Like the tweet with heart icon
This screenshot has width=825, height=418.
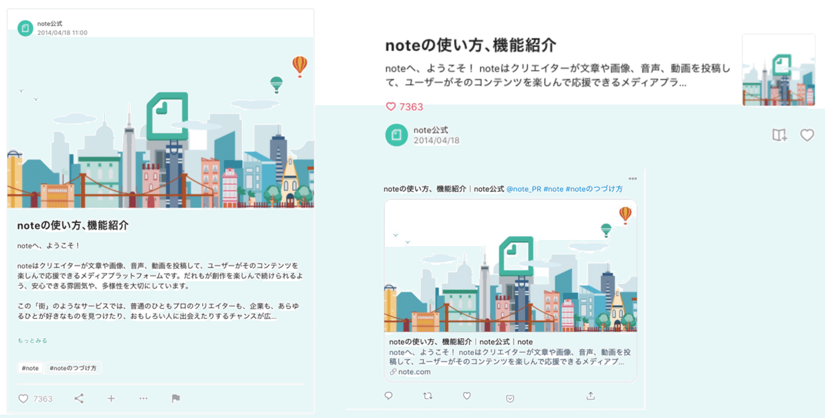click(x=467, y=396)
